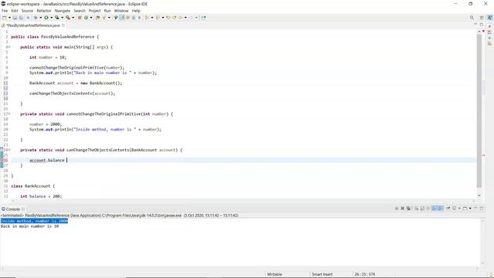The height and width of the screenshot is (278, 494).
Task: Click the Writable status bar entry
Action: [275, 274]
